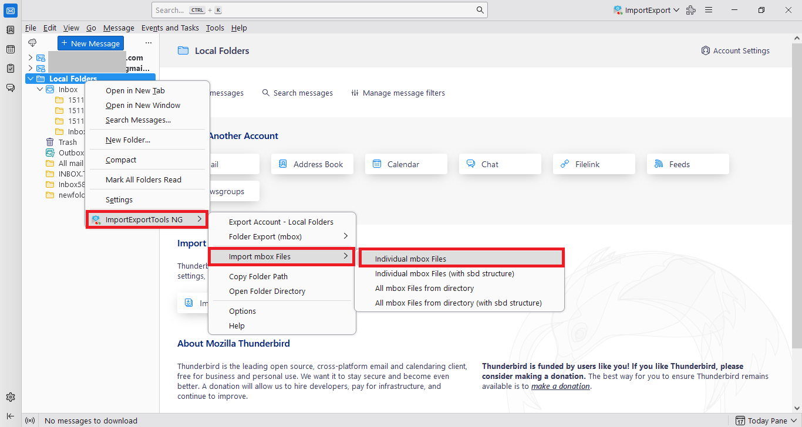Viewport: 802px width, 427px height.
Task: Choose Export Account - Local Folders
Action: click(282, 222)
